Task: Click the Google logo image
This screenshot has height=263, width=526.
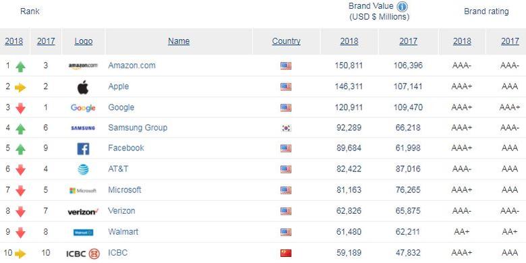Action: (x=83, y=108)
